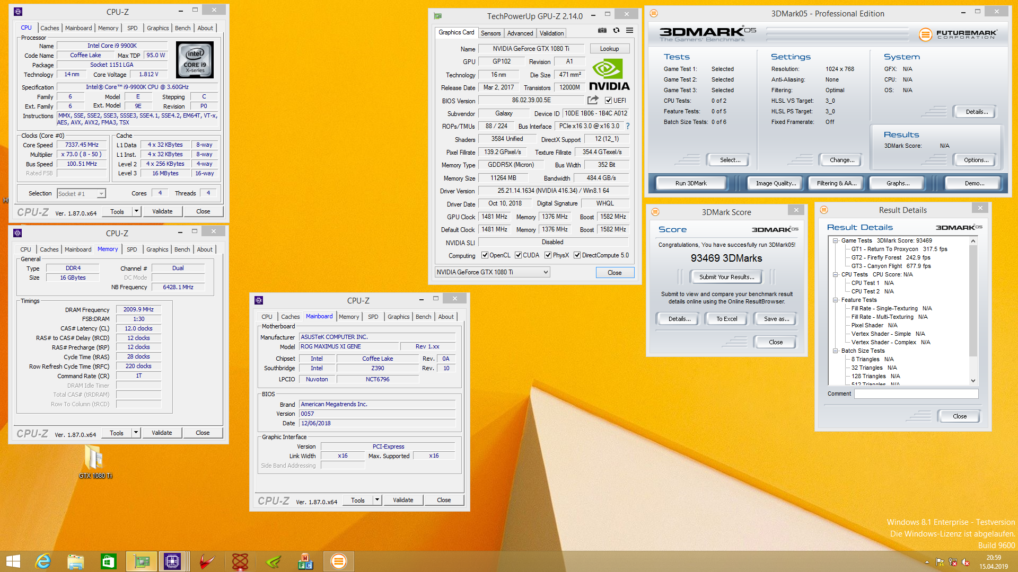Switch to CPU-Z via its taskbar icon
Image resolution: width=1018 pixels, height=572 pixels.
172,561
